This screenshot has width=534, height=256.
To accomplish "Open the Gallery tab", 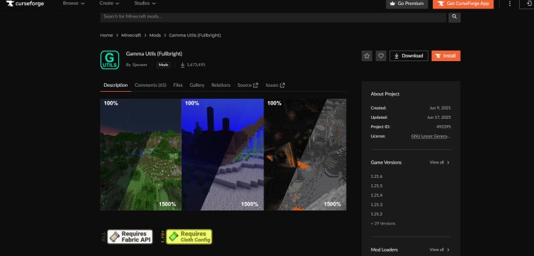I will point(197,85).
